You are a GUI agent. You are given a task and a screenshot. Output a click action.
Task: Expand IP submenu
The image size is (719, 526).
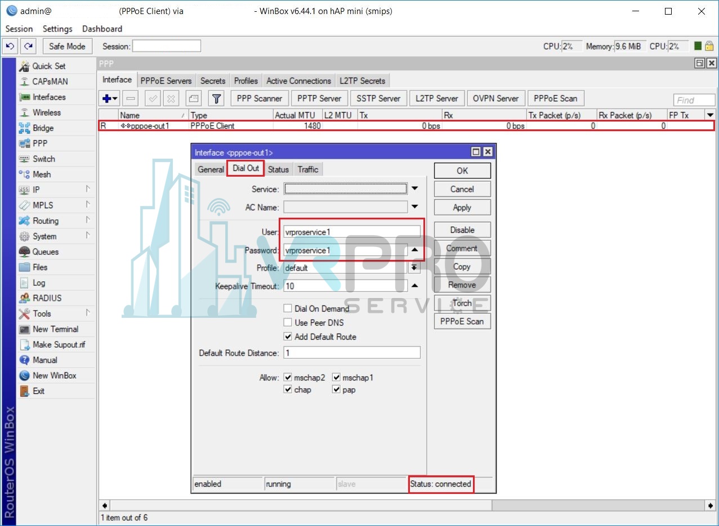(88, 190)
